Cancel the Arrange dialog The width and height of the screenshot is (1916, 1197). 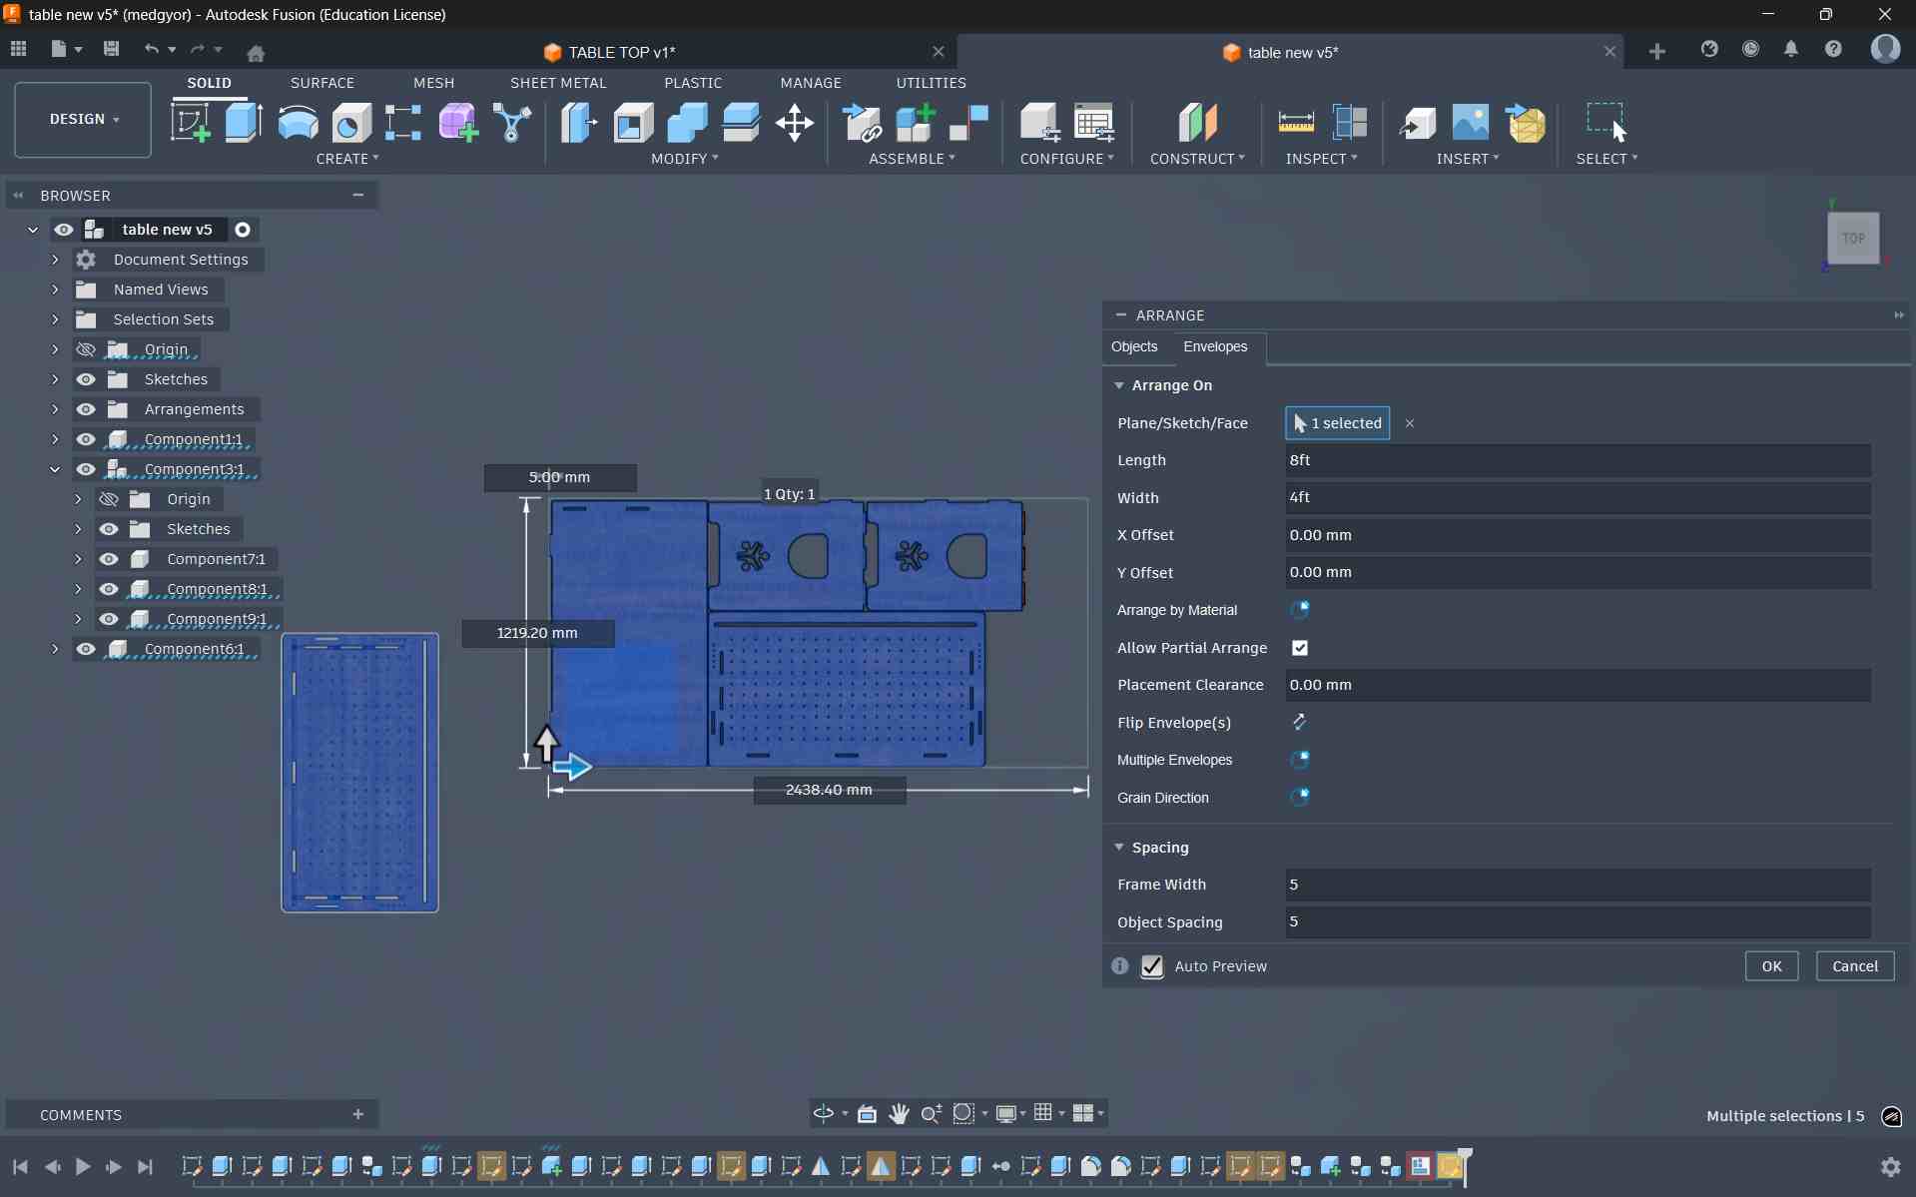click(x=1854, y=966)
